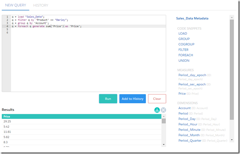Select the Period_Month dimension
240x154 pixels.
point(189,135)
